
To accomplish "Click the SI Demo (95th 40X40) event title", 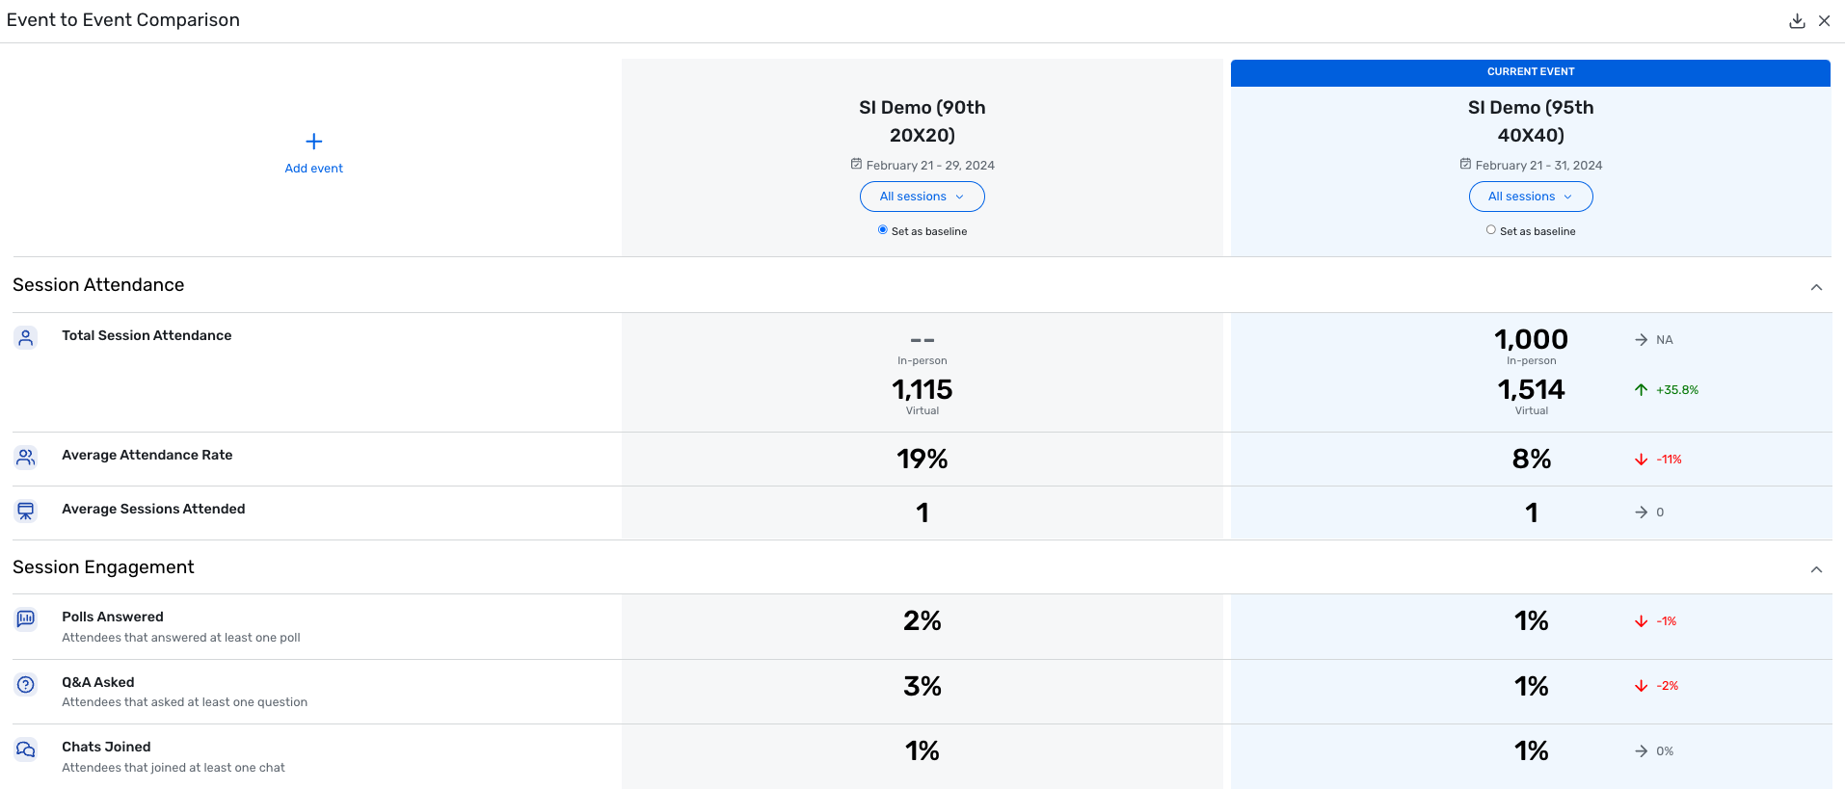I will click(x=1531, y=121).
